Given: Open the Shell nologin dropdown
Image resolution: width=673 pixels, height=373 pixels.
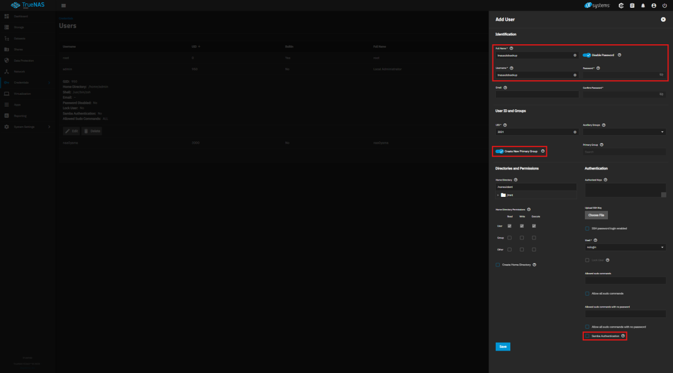Looking at the screenshot, I should (624, 247).
